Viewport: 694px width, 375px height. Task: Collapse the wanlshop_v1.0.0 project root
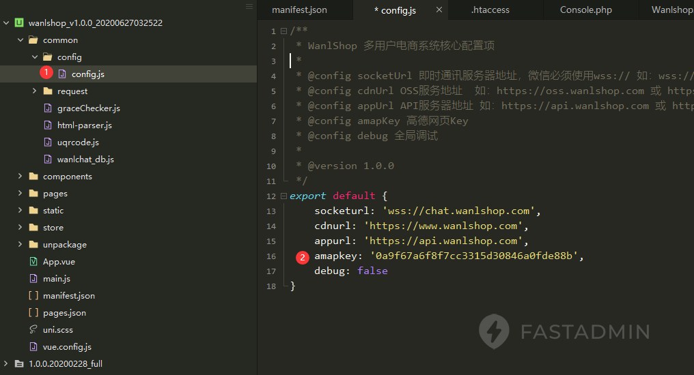pos(6,22)
